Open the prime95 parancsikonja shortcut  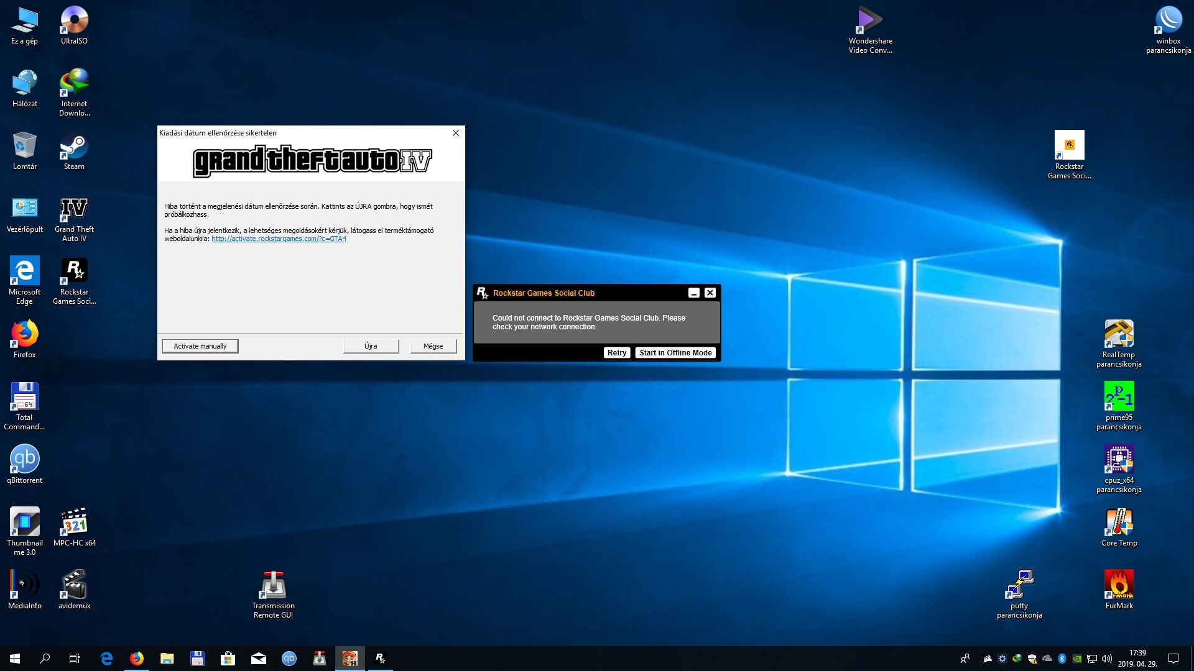coord(1119,406)
